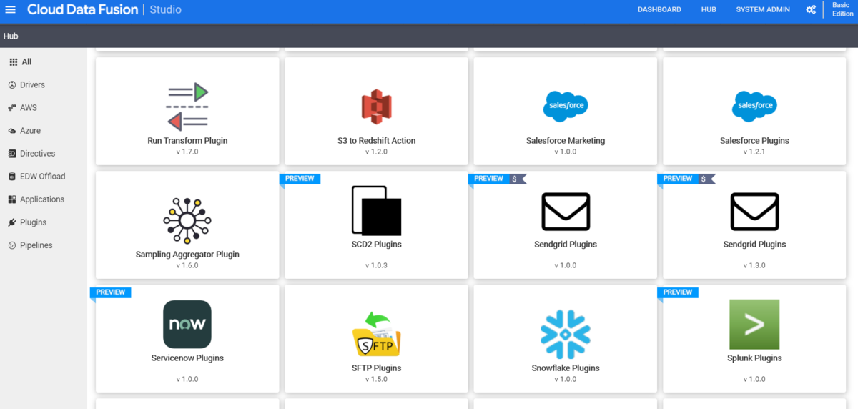Open the settings gears icon
This screenshot has height=409, width=858.
click(811, 9)
